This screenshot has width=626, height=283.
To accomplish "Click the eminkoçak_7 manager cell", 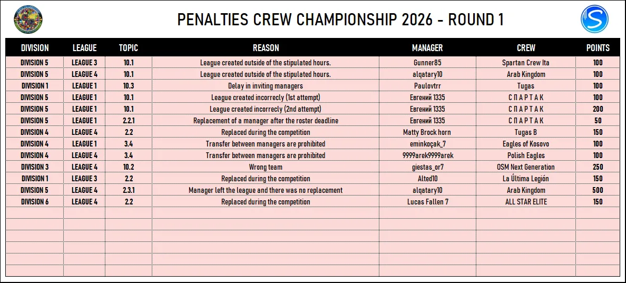I will [427, 144].
